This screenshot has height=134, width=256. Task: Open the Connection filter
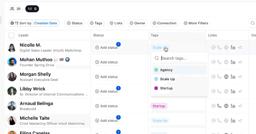point(164,23)
